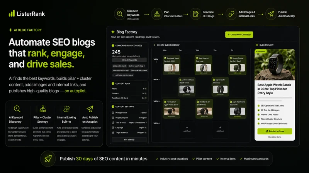Image resolution: width=309 pixels, height=173 pixels.
Task: Open the How to Choose the Right Band card
Action: [x=237, y=65]
